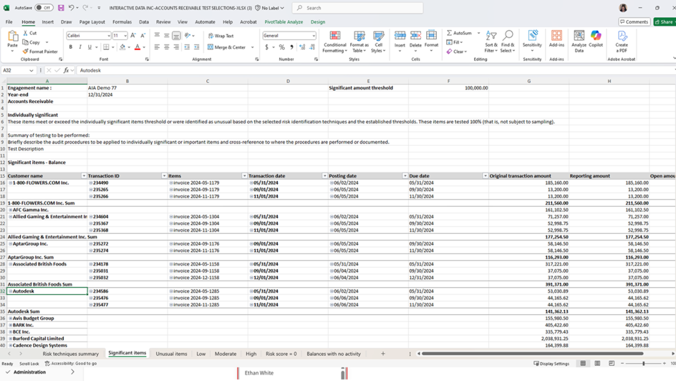Open Conditional Formatting in Styles group
Viewport: 676px width, 381px height.
(x=335, y=41)
